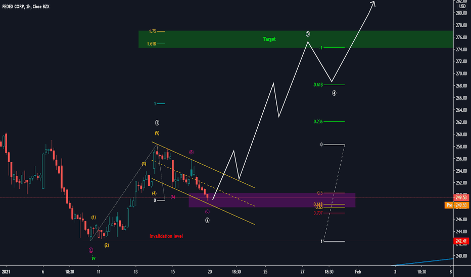The height and width of the screenshot is (277, 471).
Task: Click the yellow (1) wave label
Action: [x=93, y=218]
